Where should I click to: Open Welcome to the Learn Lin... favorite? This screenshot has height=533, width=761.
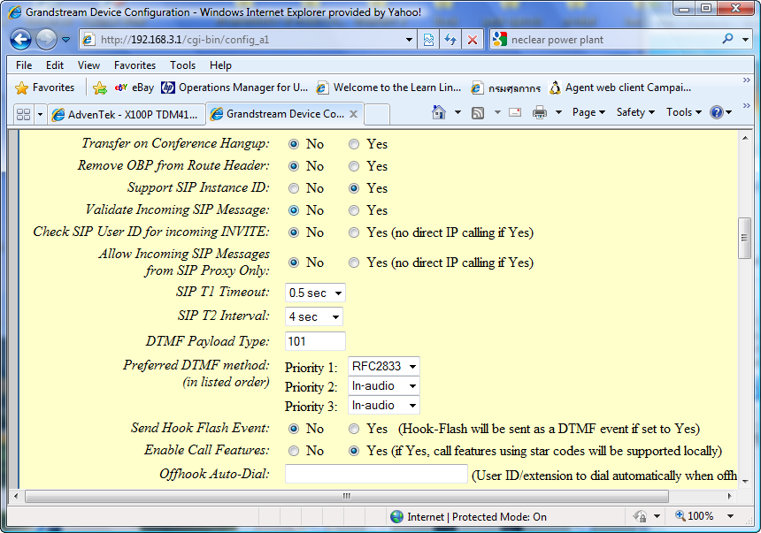pos(388,88)
